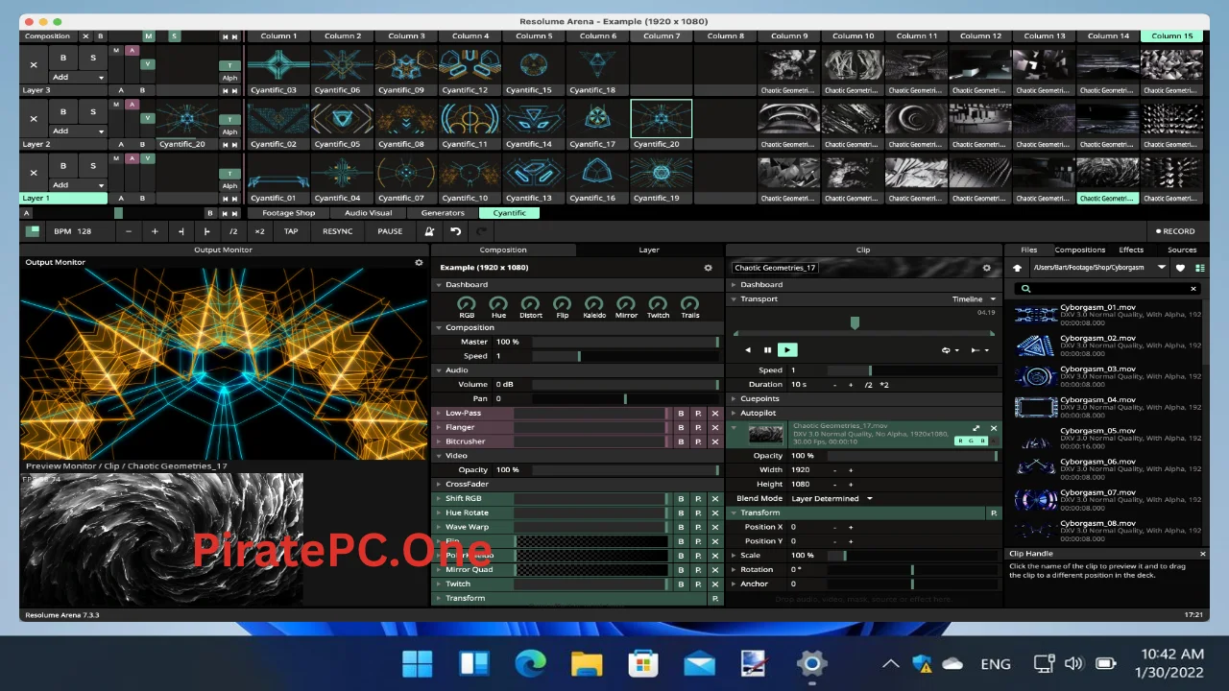1229x691 pixels.
Task: Click the undo arrow in the tempo toolbar
Action: [455, 231]
